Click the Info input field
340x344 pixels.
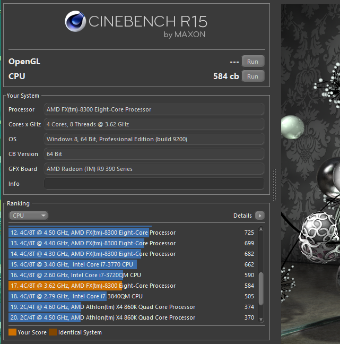pyautogui.click(x=154, y=184)
